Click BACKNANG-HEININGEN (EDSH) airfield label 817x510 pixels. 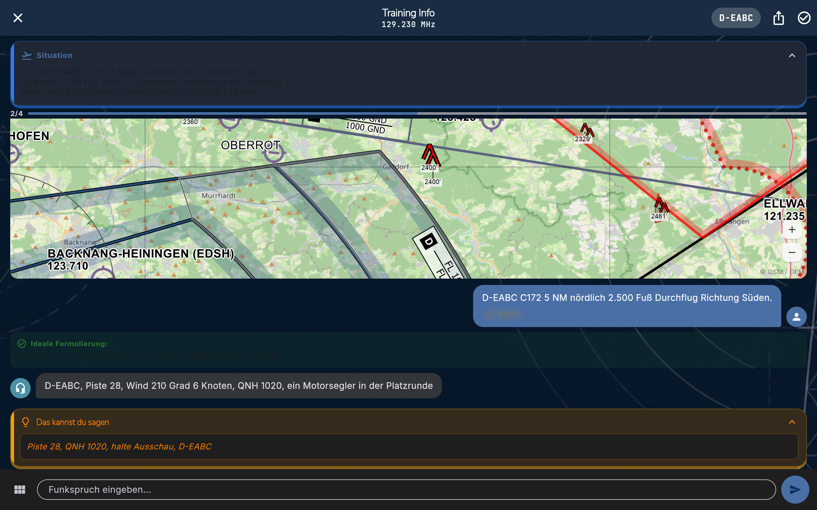pyautogui.click(x=141, y=253)
